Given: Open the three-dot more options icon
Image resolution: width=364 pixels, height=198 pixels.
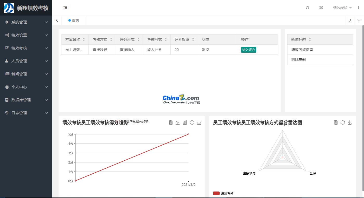Looking at the screenshot, I should pyautogui.click(x=359, y=8).
